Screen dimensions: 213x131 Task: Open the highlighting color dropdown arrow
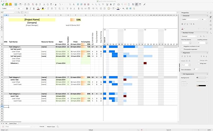tap(45, 9)
